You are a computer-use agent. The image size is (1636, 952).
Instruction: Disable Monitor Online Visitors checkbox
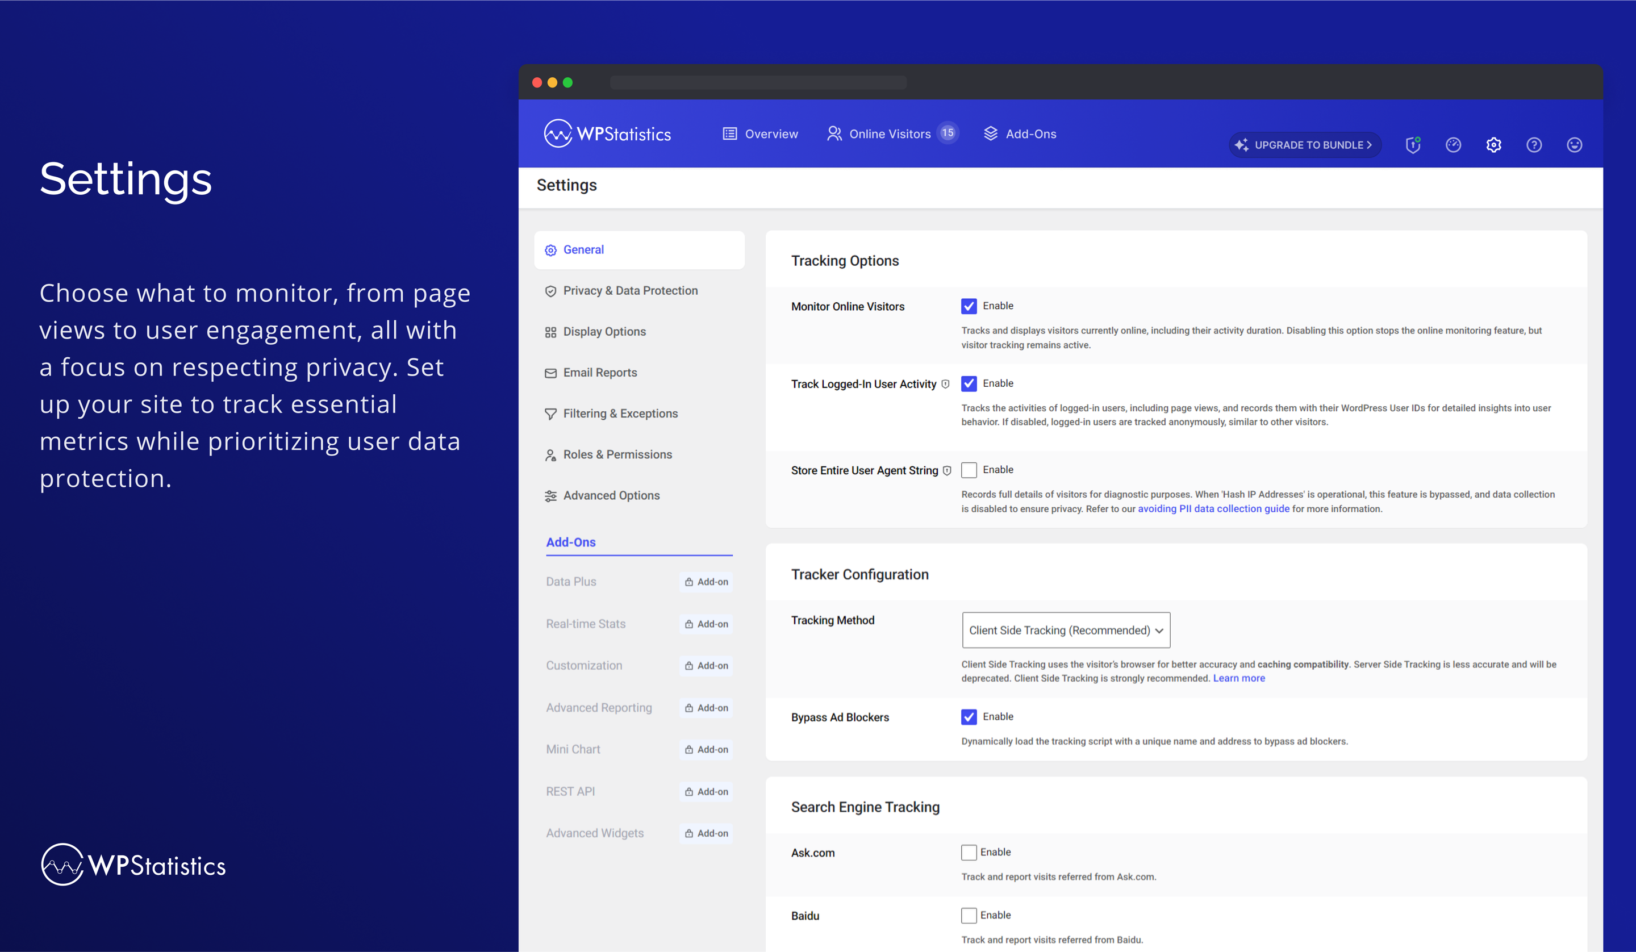tap(969, 306)
